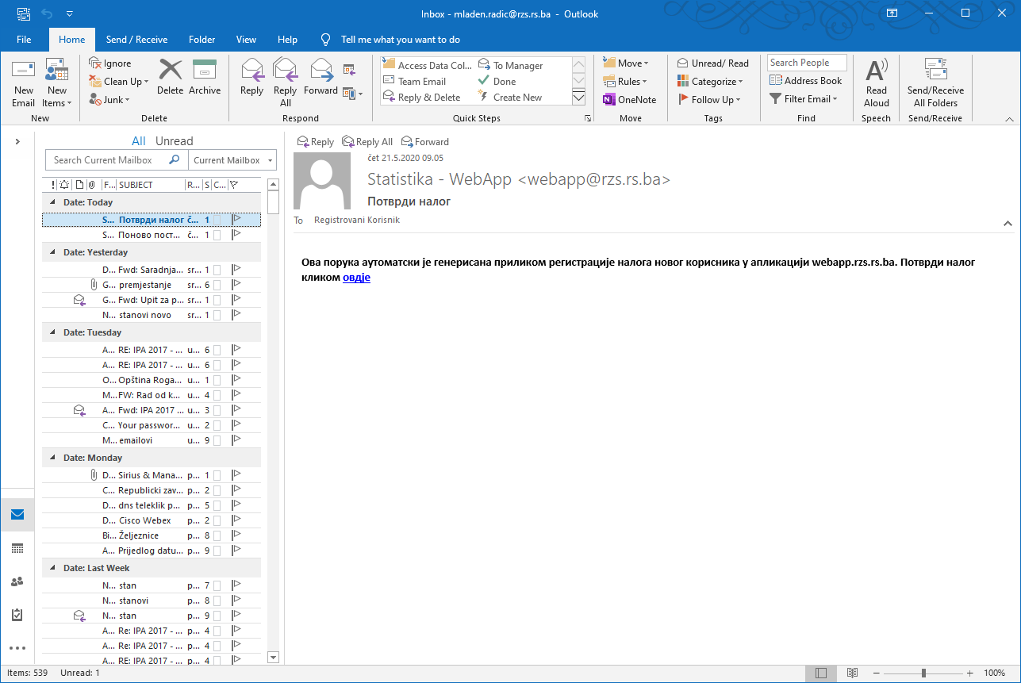This screenshot has width=1021, height=683.
Task: Tick category box for Cisco Webex email
Action: tap(217, 520)
